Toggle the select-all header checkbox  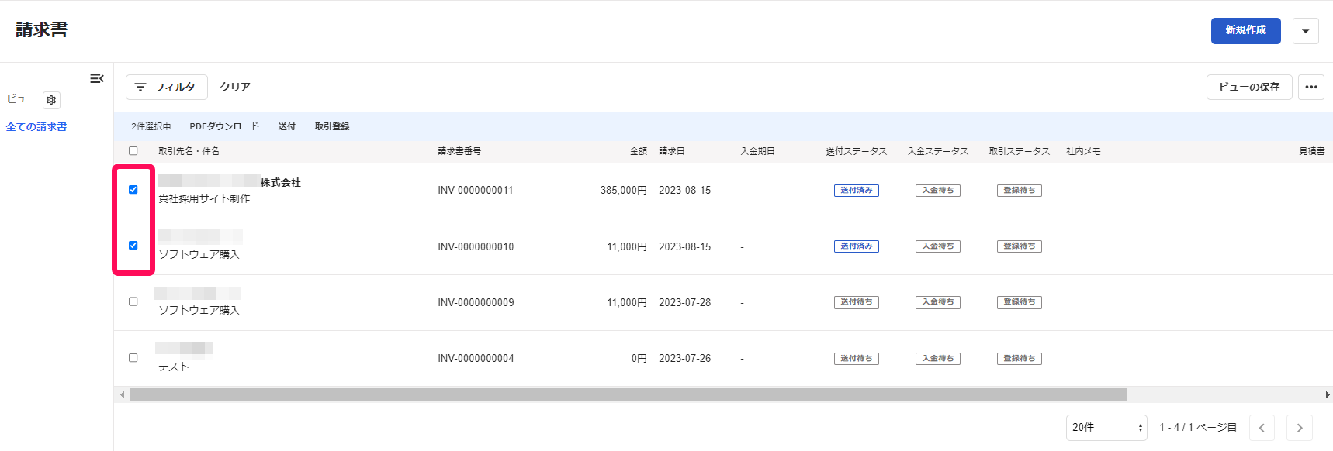pos(133,151)
